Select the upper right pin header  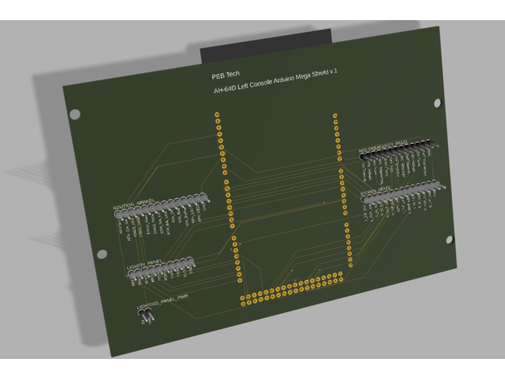click(x=398, y=151)
